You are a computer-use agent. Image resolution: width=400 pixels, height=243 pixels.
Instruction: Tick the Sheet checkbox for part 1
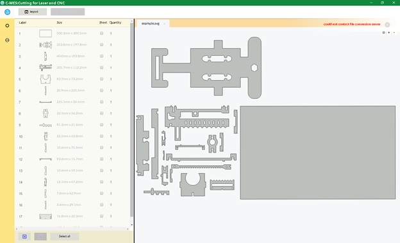click(102, 33)
